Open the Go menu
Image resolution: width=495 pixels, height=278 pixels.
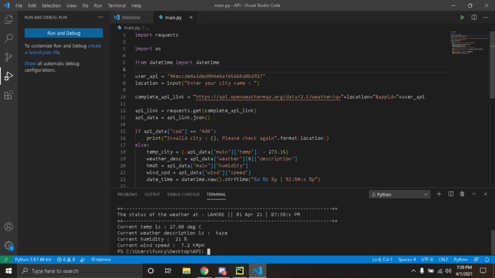(x=85, y=6)
